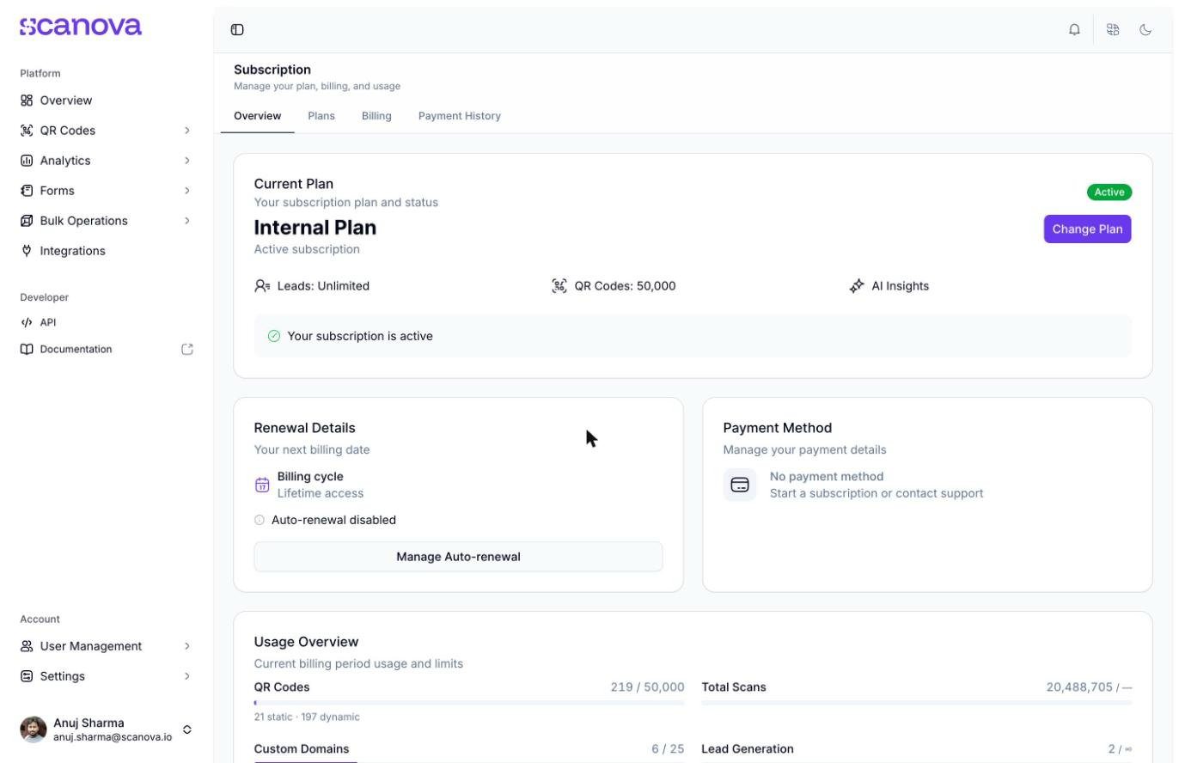
Task: Click the QR icon beside 'QR Codes: 50,000'
Action: (x=559, y=286)
